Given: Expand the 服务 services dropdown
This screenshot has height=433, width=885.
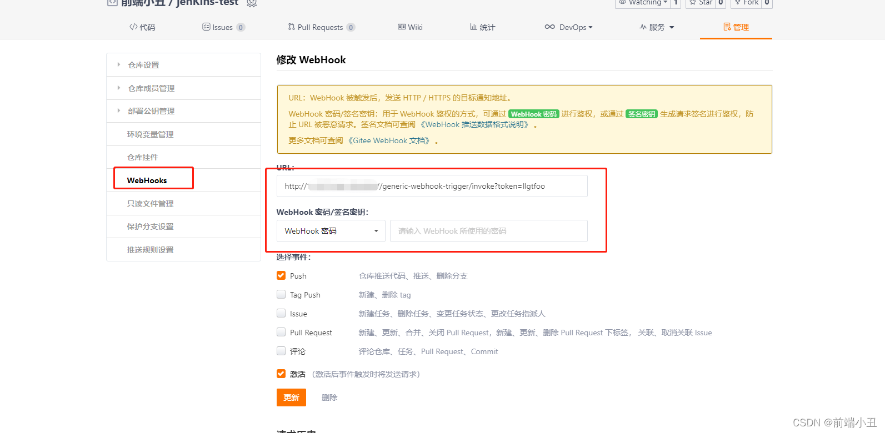Looking at the screenshot, I should click(x=657, y=27).
